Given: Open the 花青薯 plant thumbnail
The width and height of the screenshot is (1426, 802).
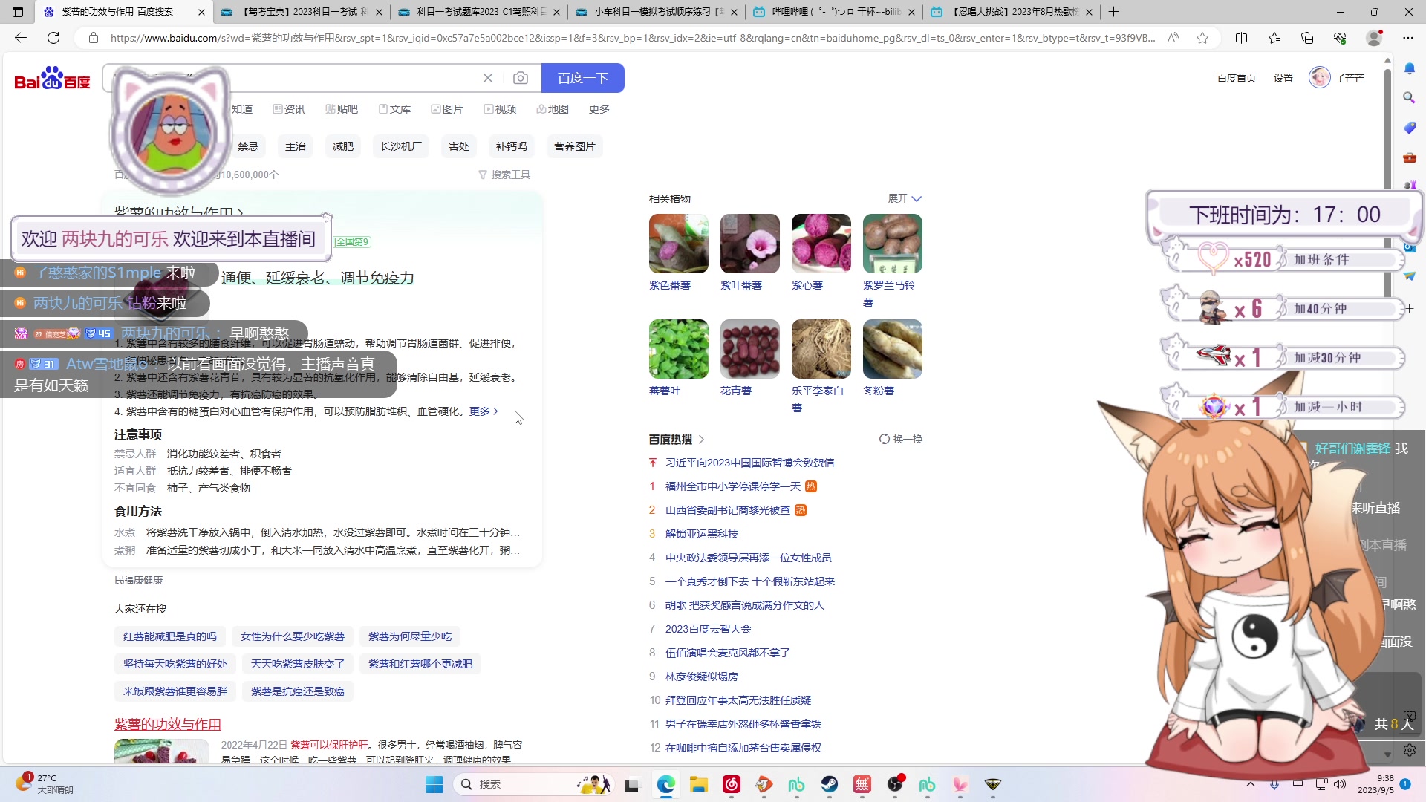Looking at the screenshot, I should tap(750, 349).
